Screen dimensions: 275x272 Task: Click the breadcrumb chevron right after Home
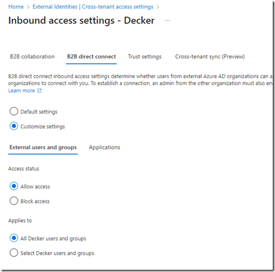click(x=28, y=7)
